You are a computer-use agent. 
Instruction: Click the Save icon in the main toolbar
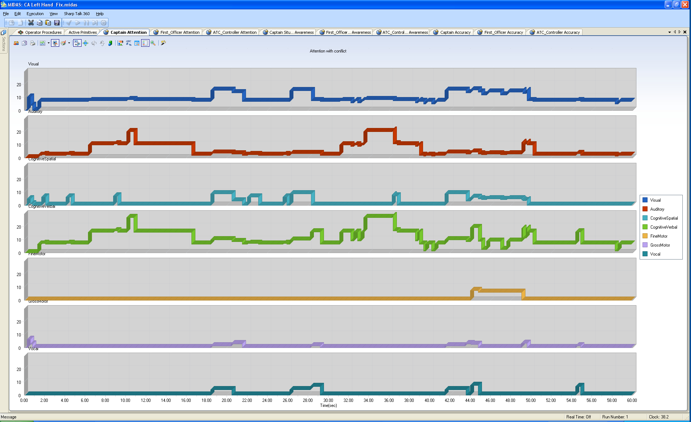click(x=57, y=22)
